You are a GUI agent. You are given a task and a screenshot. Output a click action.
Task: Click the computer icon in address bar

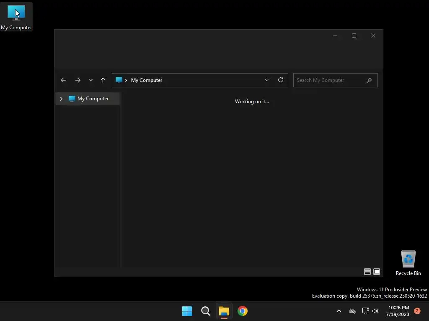tap(119, 80)
